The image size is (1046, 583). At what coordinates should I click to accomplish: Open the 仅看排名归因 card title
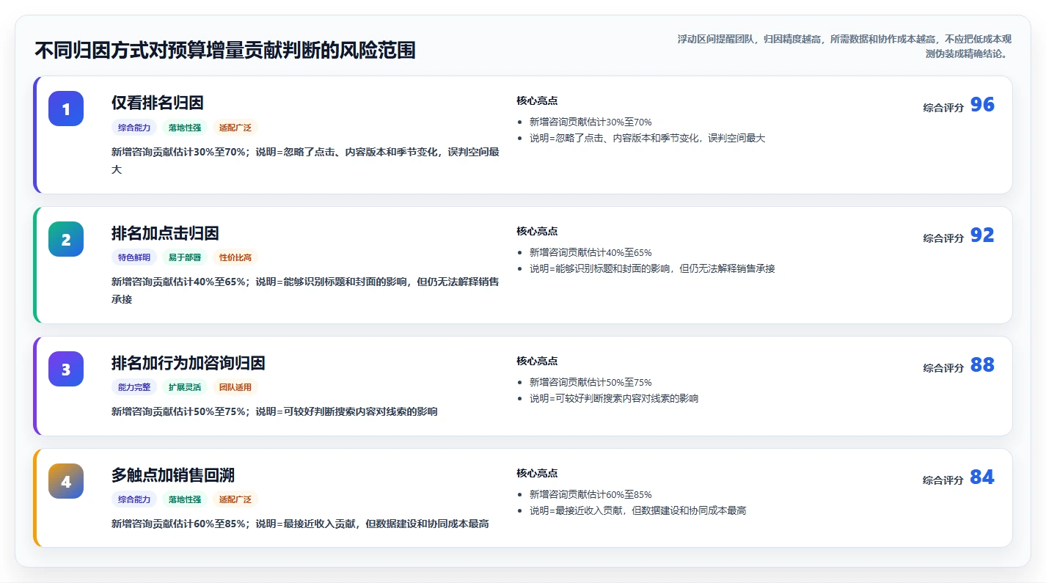158,103
